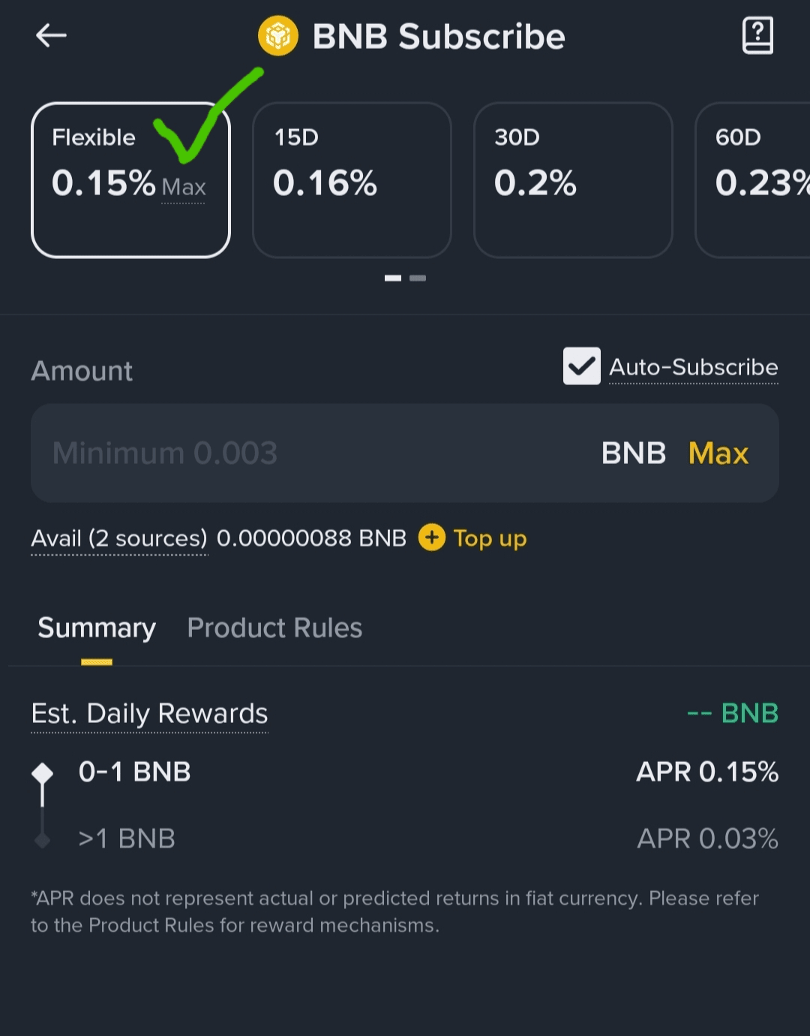Viewport: 810px width, 1036px height.
Task: Tap the BNB coin logo
Action: 278,35
